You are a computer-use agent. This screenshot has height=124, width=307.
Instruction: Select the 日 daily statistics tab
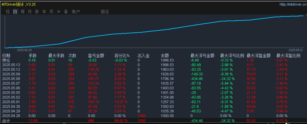(15, 12)
